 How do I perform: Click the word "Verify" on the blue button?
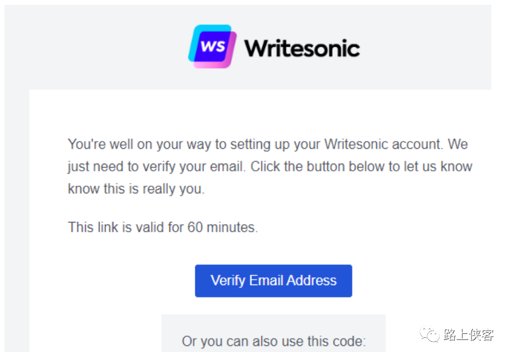point(228,280)
